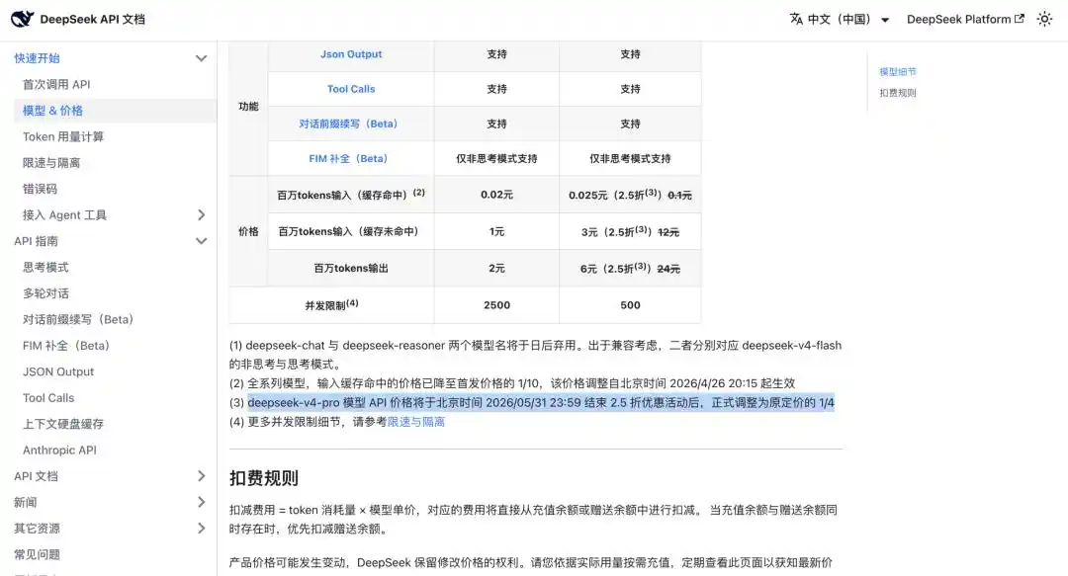Screen dimensions: 1068x576
Task: Collapse the API 指南 section chevron
Action: (x=201, y=241)
